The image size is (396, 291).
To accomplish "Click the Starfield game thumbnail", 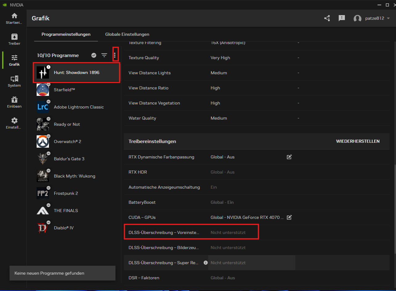I will (43, 90).
